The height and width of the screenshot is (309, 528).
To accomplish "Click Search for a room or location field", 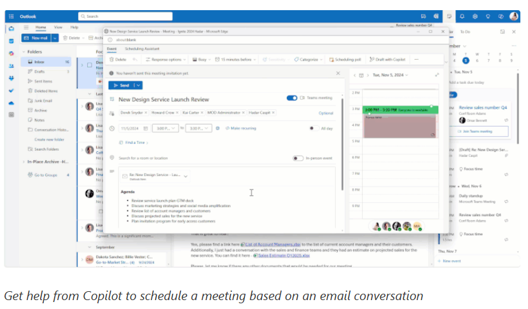I will click(x=204, y=158).
